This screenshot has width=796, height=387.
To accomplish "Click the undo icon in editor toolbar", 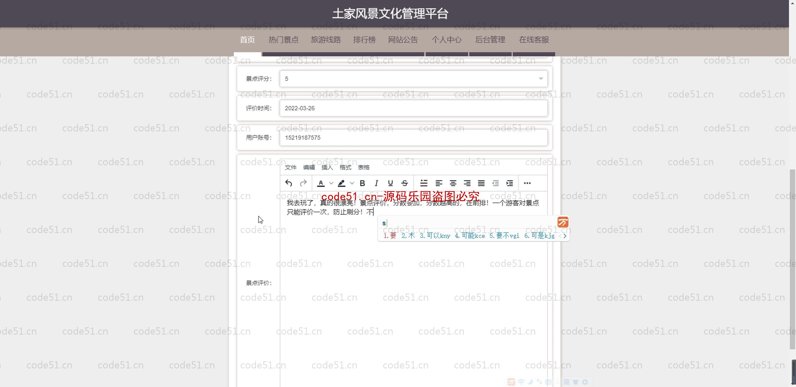I will [289, 183].
